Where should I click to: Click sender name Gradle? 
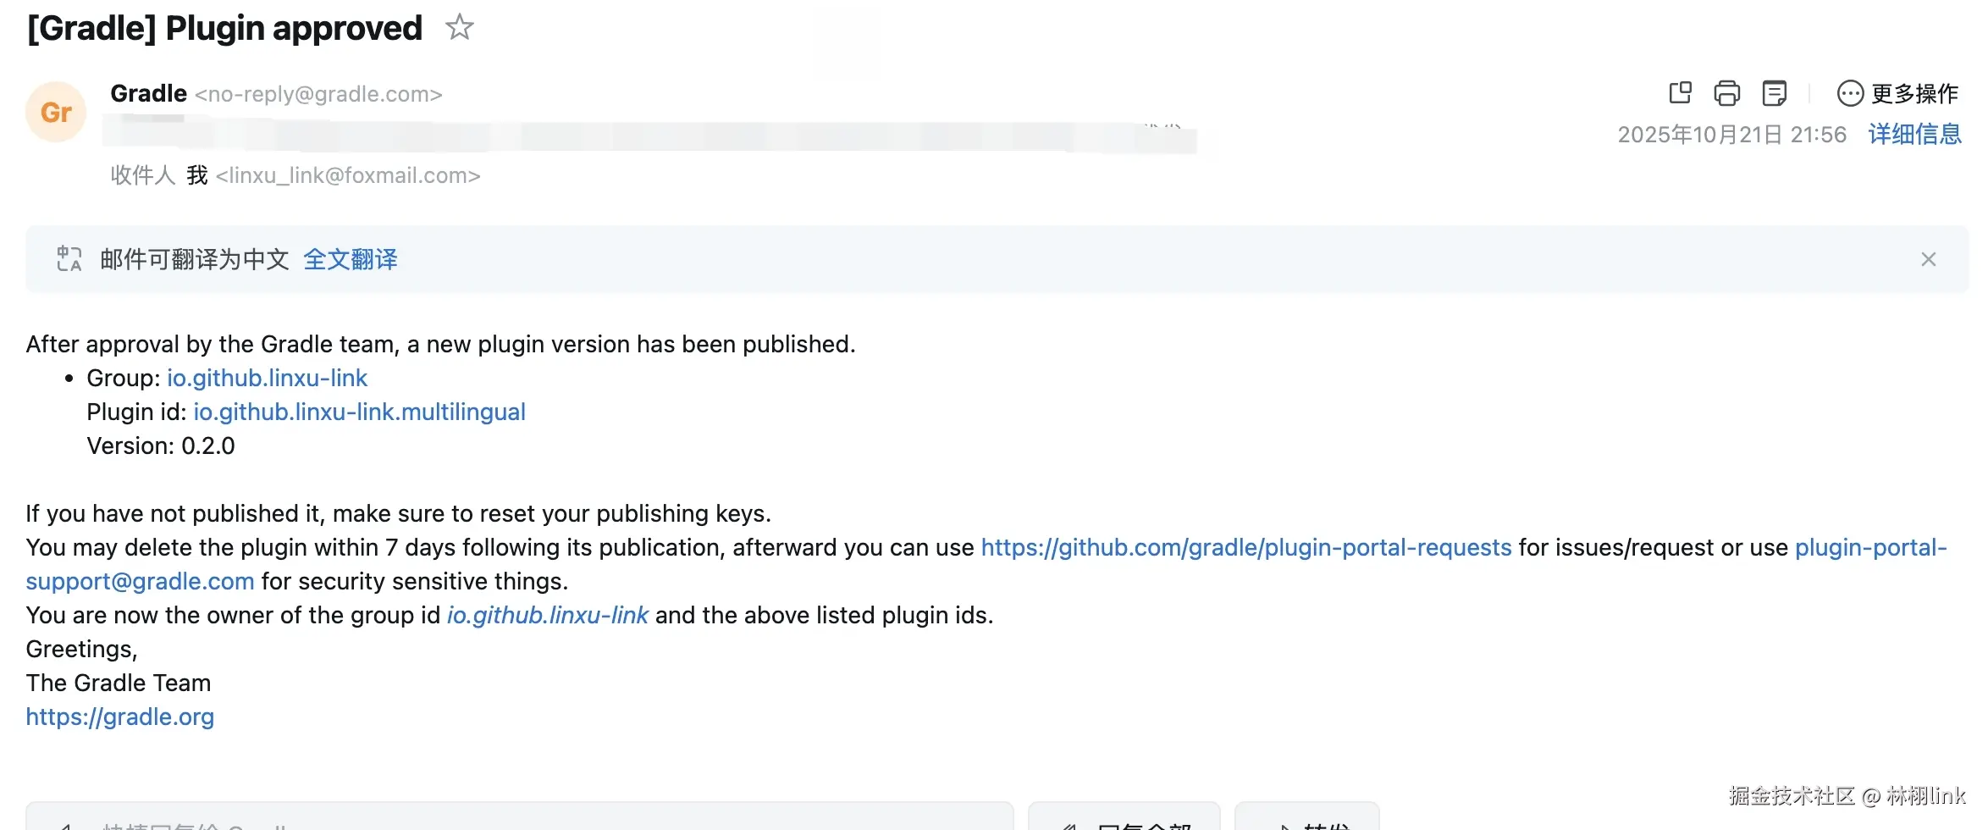click(148, 93)
